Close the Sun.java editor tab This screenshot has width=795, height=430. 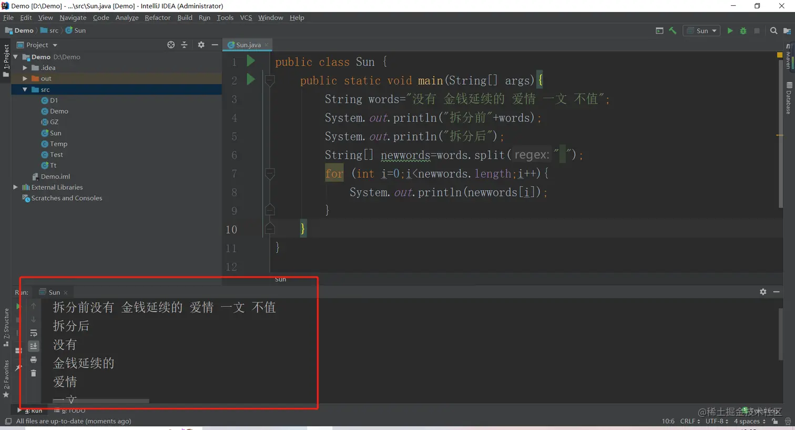pyautogui.click(x=267, y=45)
